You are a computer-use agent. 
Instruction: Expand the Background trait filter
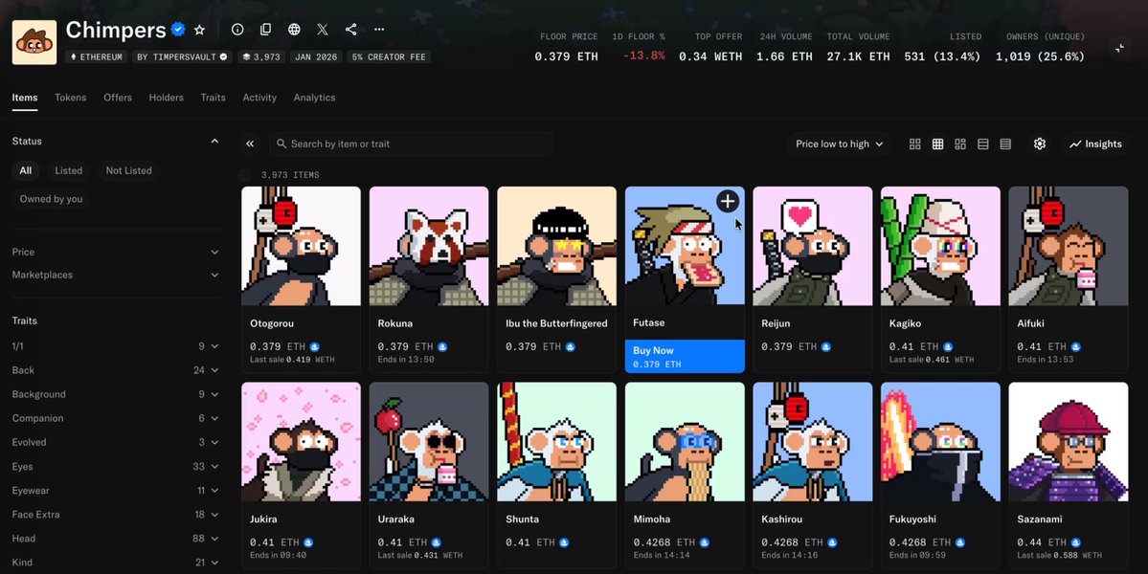[116, 394]
